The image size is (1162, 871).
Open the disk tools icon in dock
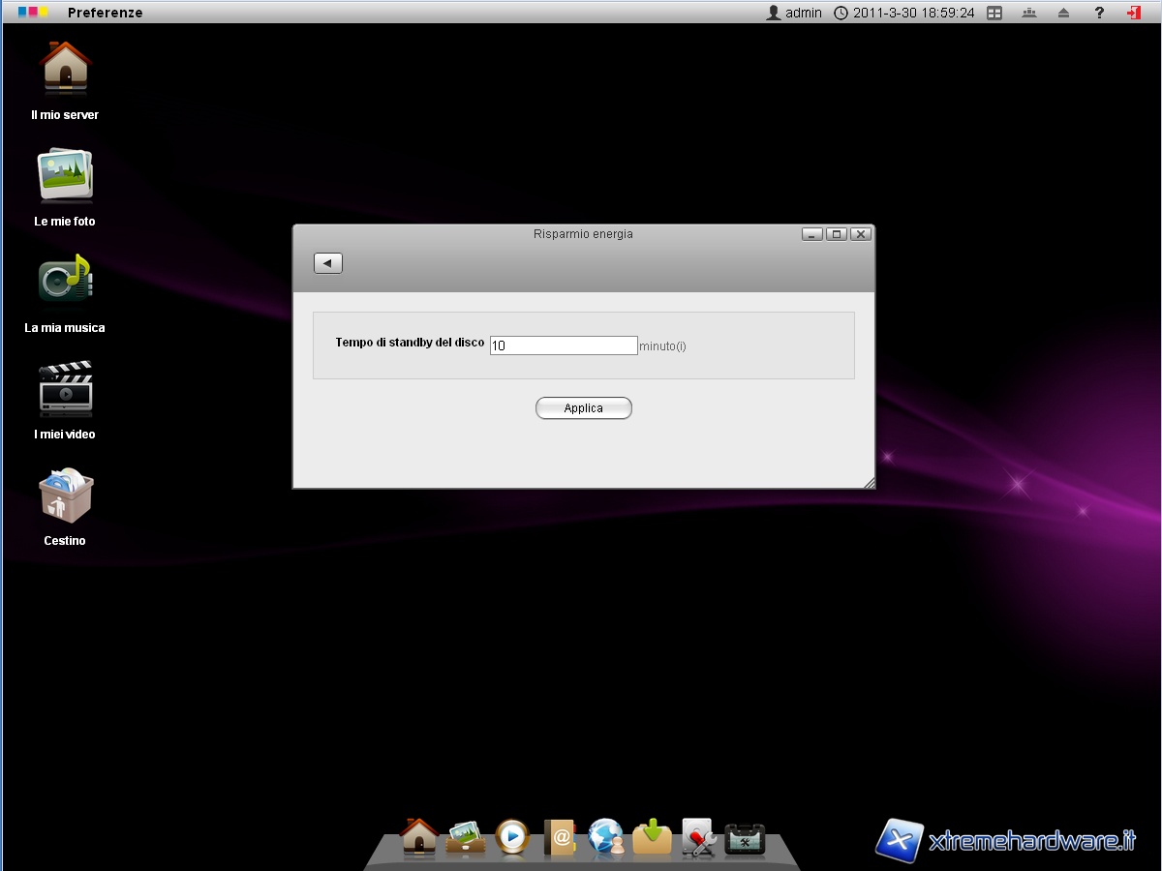pos(698,837)
